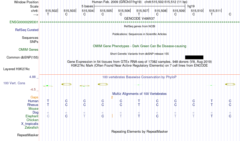Click the orange Gaps label
The width and height of the screenshot is (240, 141).
point(34,97)
